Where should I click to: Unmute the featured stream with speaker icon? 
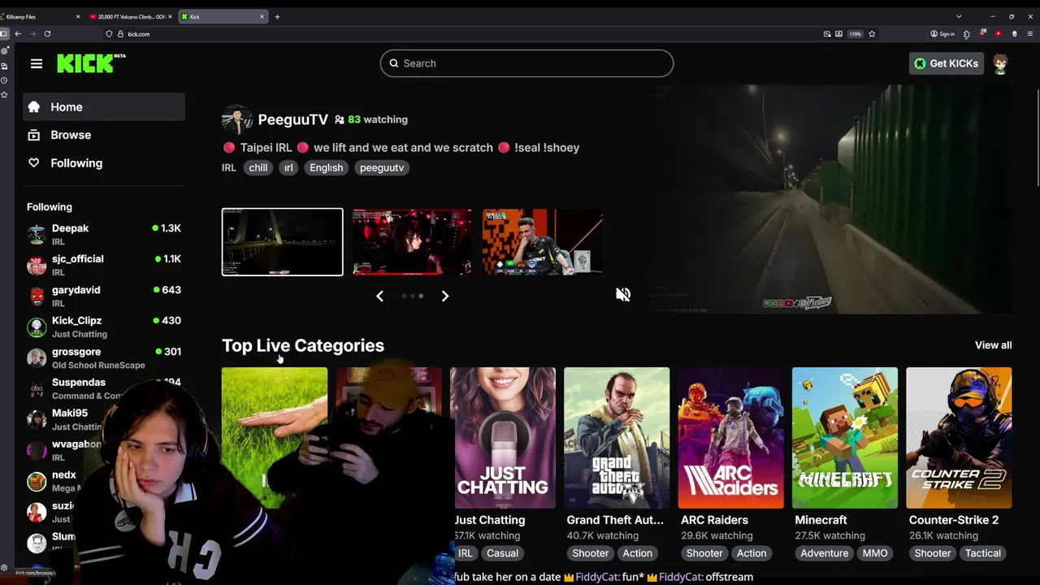click(623, 294)
